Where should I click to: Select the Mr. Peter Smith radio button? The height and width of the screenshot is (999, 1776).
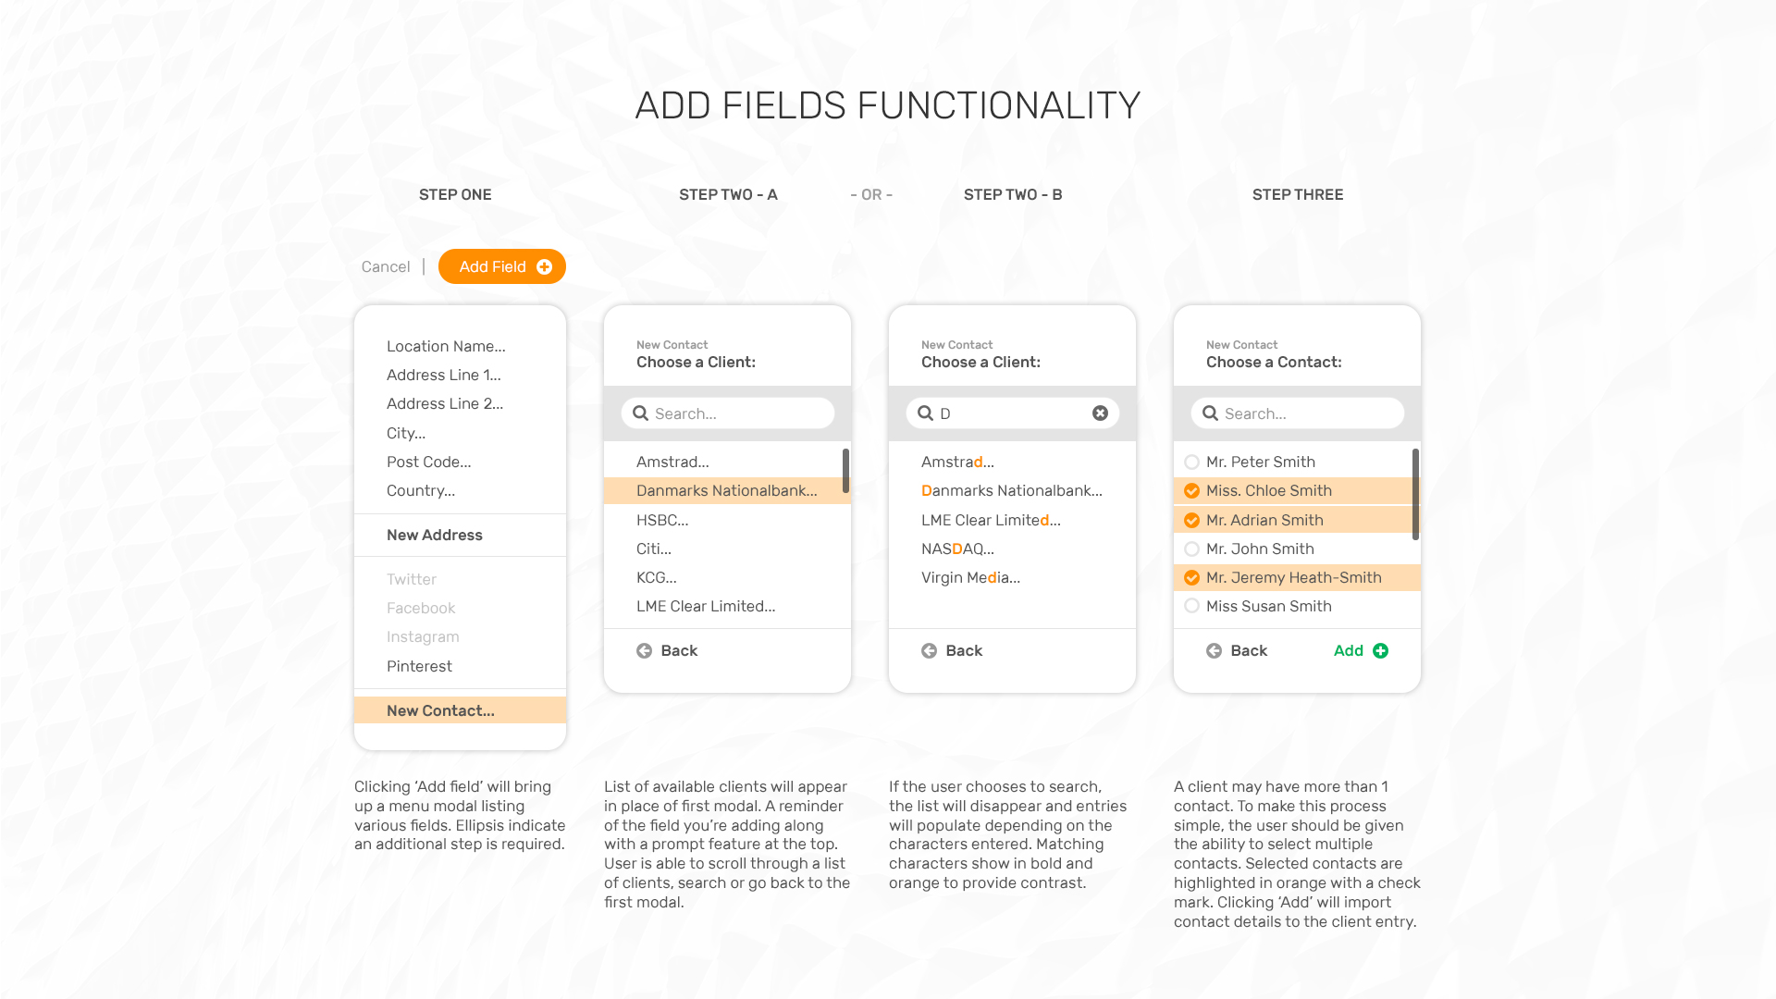1192,462
